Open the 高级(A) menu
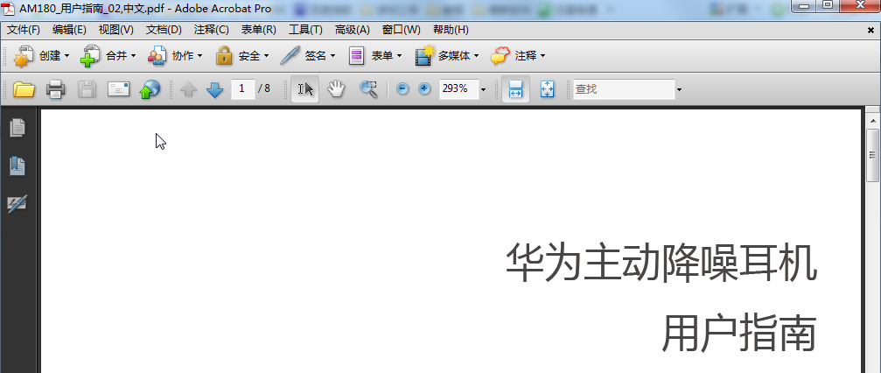Viewport: 881px width, 373px height. 352,30
